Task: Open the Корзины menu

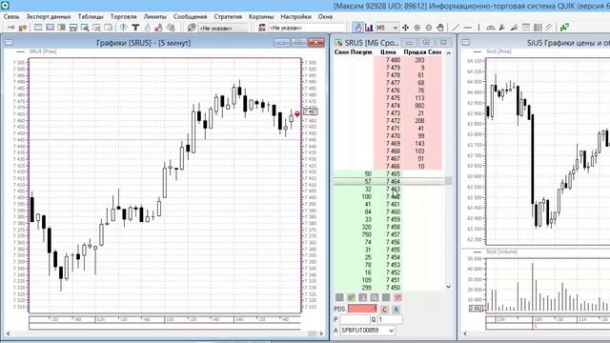Action: 261,17
